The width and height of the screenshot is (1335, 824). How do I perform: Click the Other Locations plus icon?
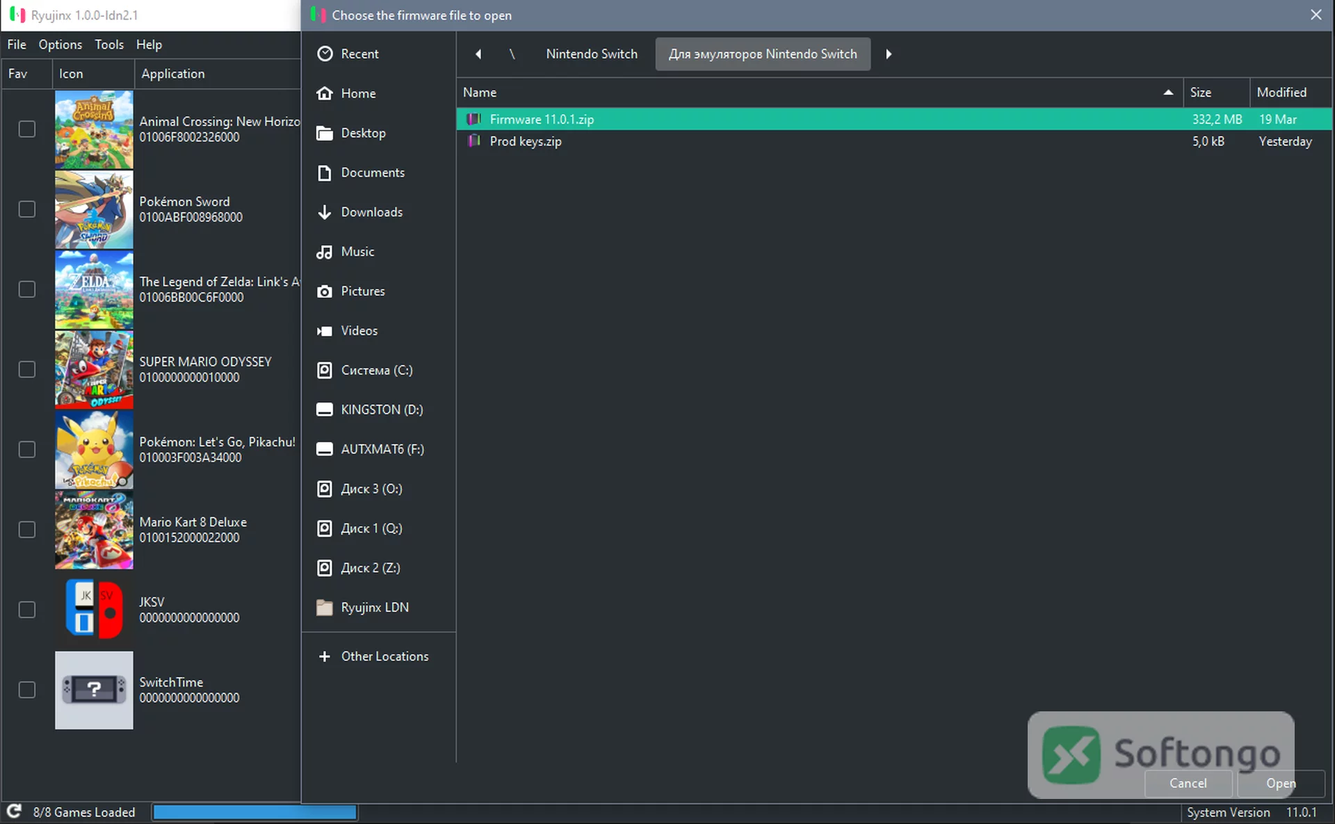(x=325, y=656)
